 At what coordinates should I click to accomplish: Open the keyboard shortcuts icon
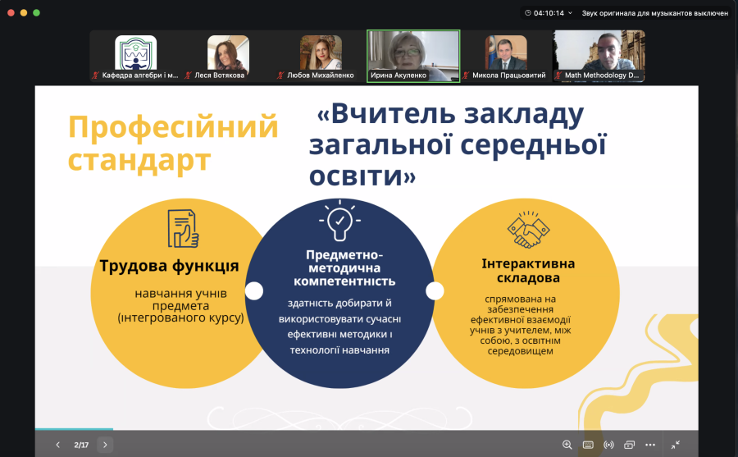click(x=588, y=445)
